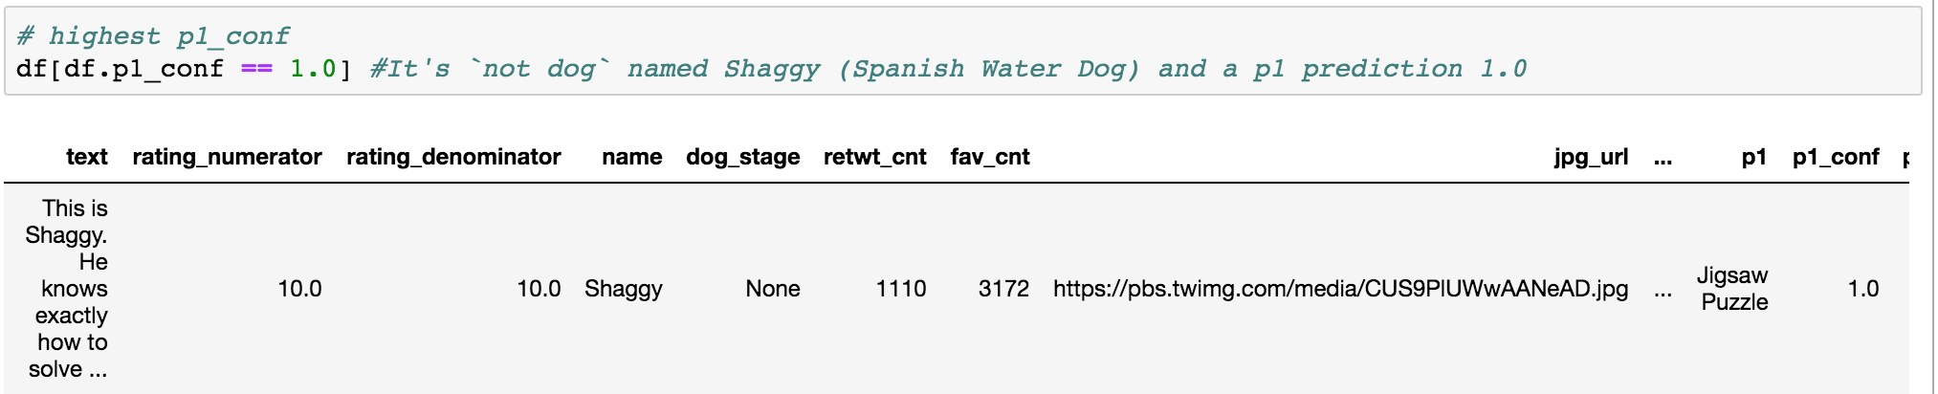Click the 'None' dog_stage cell
The height and width of the screenshot is (394, 1938).
pos(773,289)
